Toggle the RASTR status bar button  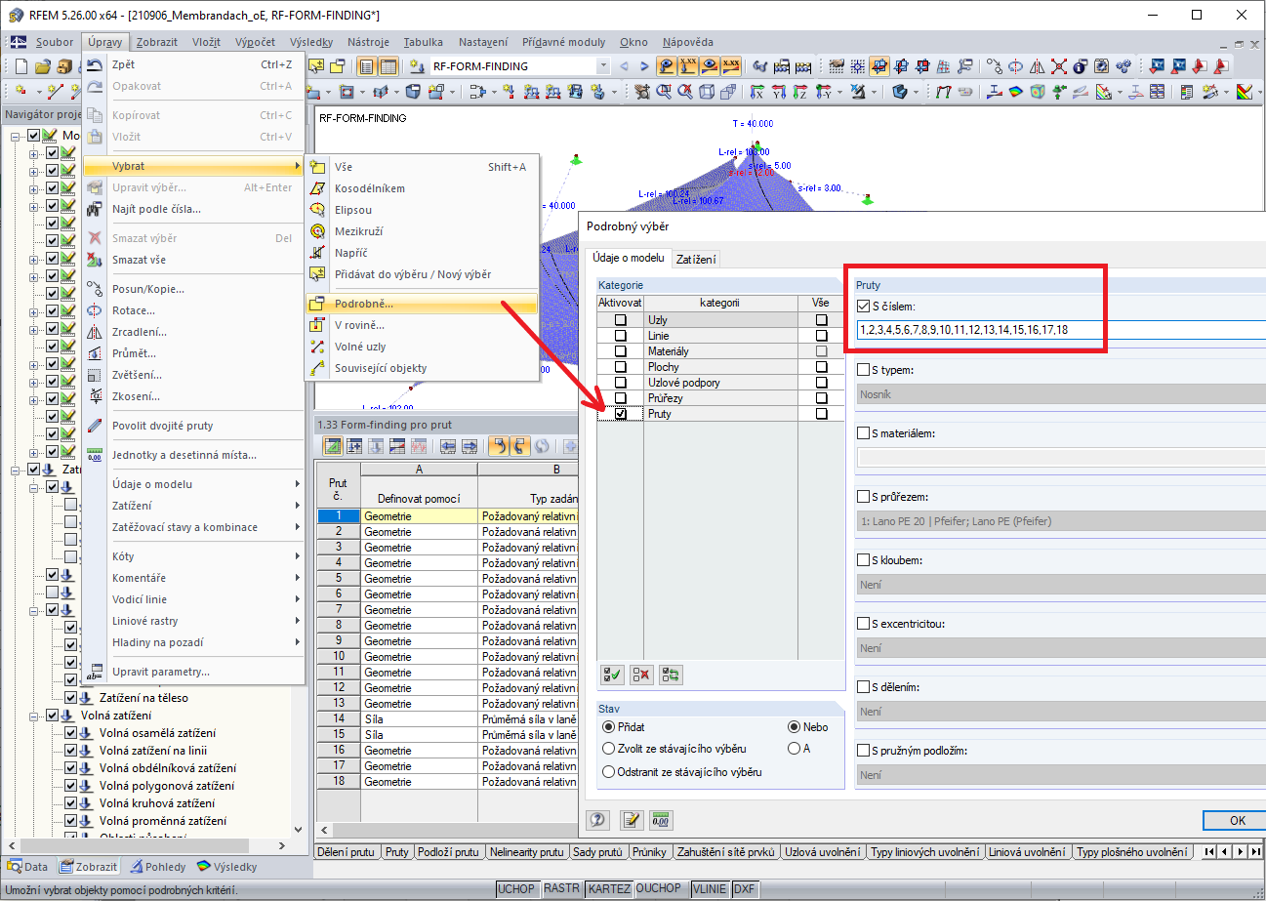pos(561,889)
